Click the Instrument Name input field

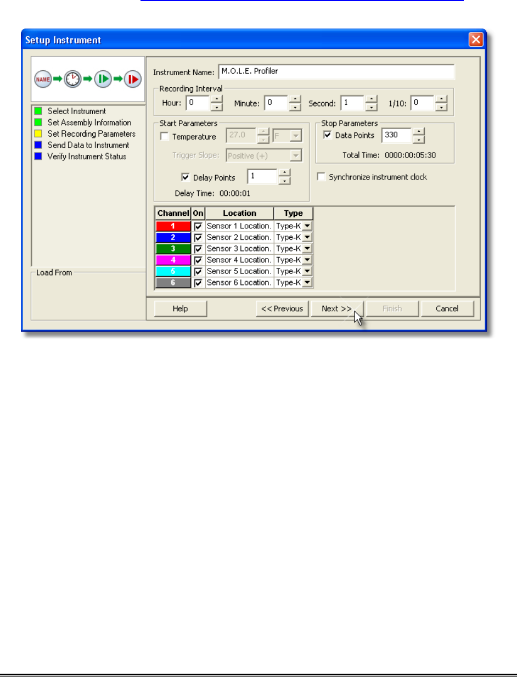tap(336, 72)
